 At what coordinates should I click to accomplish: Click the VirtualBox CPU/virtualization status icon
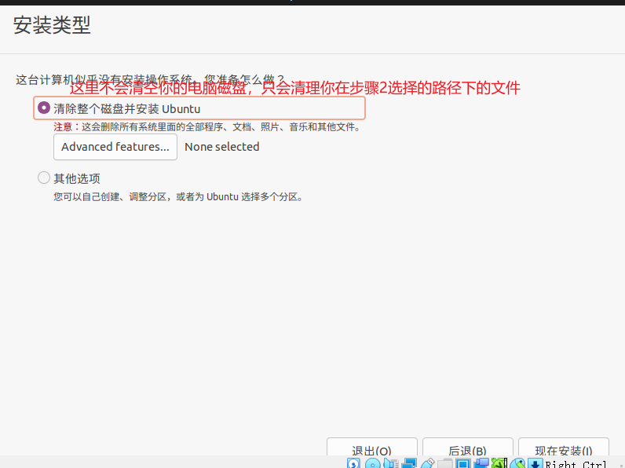499,463
